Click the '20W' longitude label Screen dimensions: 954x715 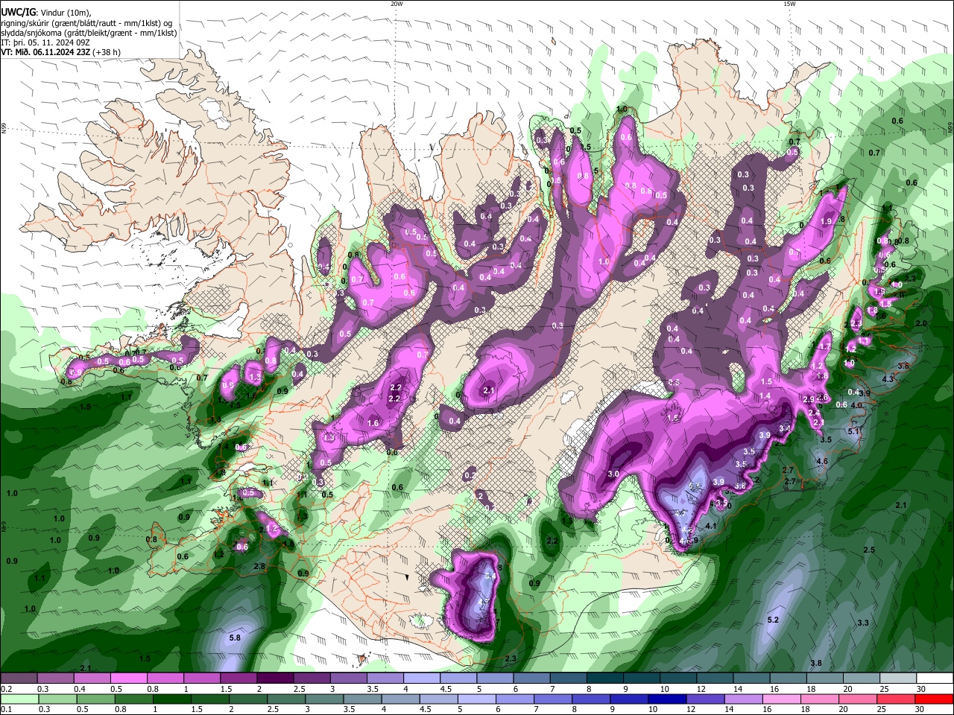click(397, 3)
